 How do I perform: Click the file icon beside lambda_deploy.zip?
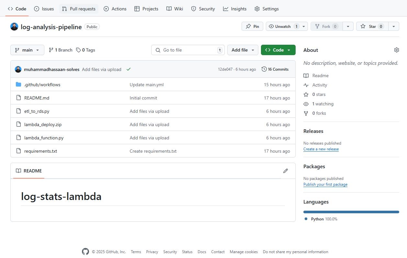click(x=18, y=124)
